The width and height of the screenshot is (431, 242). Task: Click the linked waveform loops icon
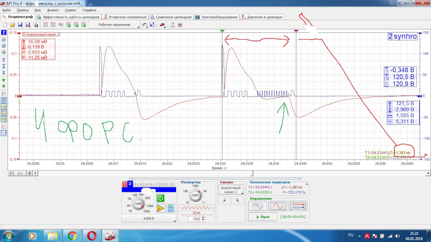tap(61, 25)
